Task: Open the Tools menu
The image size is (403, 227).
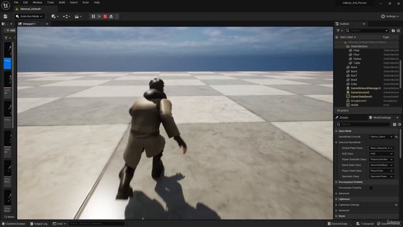Action: [50, 3]
